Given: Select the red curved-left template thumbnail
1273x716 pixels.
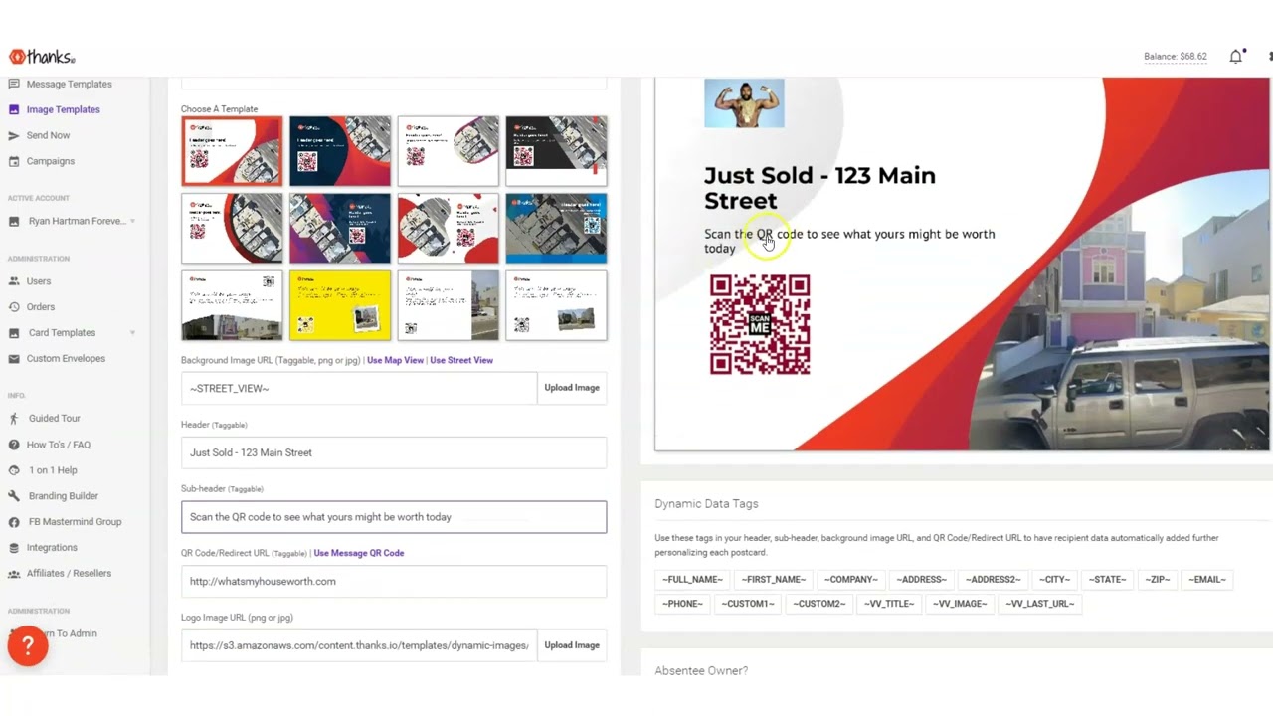Looking at the screenshot, I should 232,151.
